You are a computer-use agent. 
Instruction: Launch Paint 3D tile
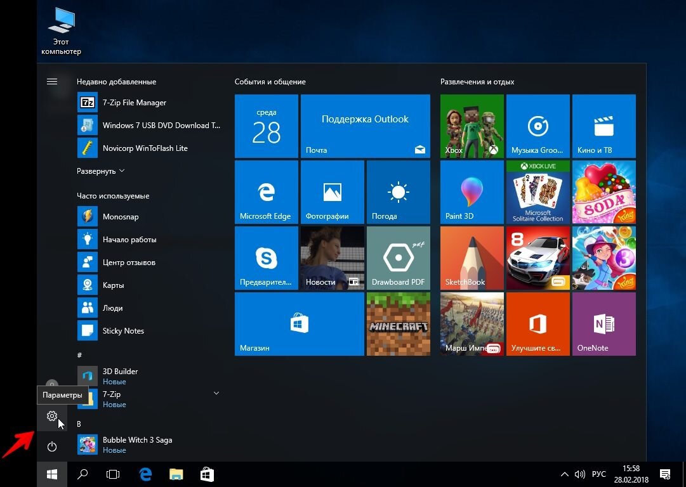(x=472, y=192)
